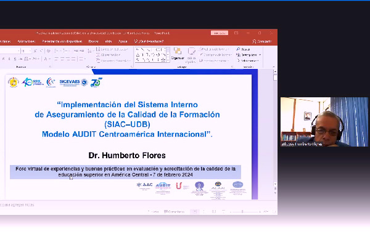Open the Relleno de forma option
The height and width of the screenshot is (234, 370).
pyautogui.click(x=215, y=49)
